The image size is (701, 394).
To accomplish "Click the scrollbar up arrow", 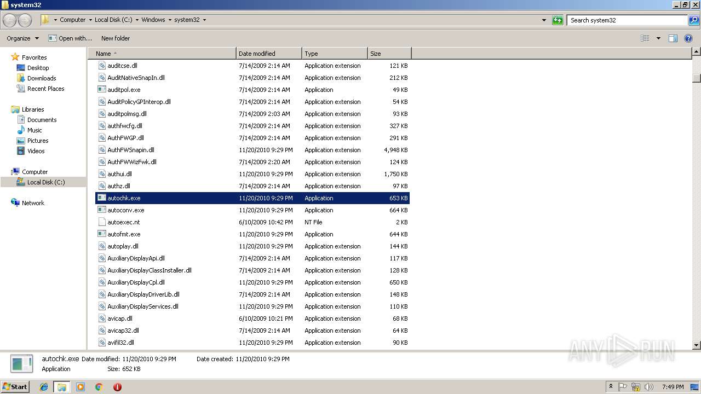I will coord(697,52).
